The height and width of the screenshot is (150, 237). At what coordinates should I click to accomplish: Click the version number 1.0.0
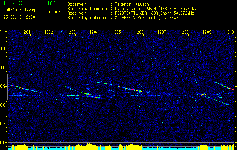[x=51, y=3]
